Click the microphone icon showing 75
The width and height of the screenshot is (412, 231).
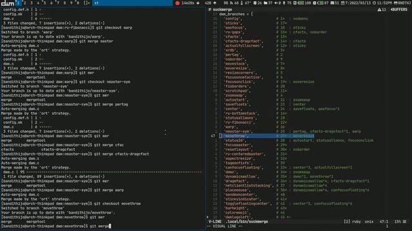284,3
